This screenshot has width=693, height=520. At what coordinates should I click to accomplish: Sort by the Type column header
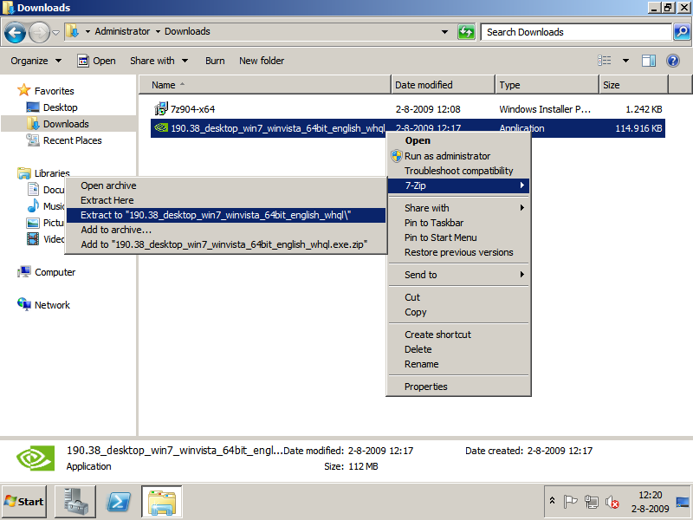[547, 85]
